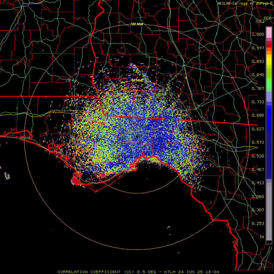
Task: Click the "0.413" scale value
Action: [258, 183]
